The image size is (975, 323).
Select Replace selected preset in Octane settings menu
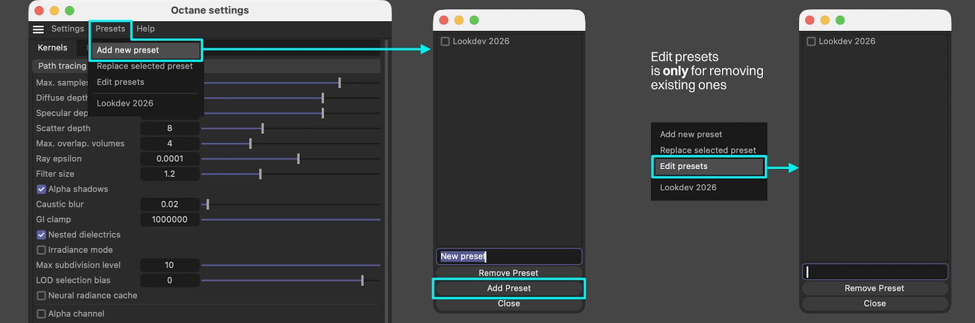click(144, 66)
